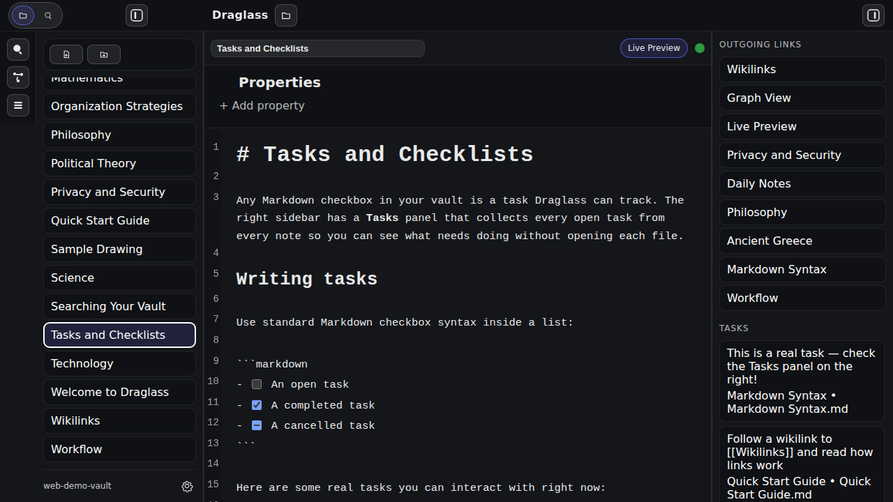Place cursor on '```markdown' line
Screen dimensions: 893x502
tap(272, 365)
